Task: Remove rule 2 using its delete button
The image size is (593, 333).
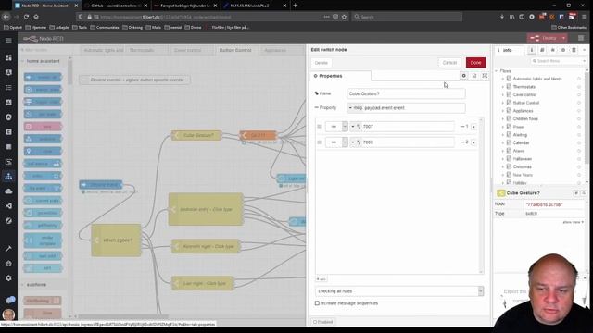Action: click(x=473, y=142)
